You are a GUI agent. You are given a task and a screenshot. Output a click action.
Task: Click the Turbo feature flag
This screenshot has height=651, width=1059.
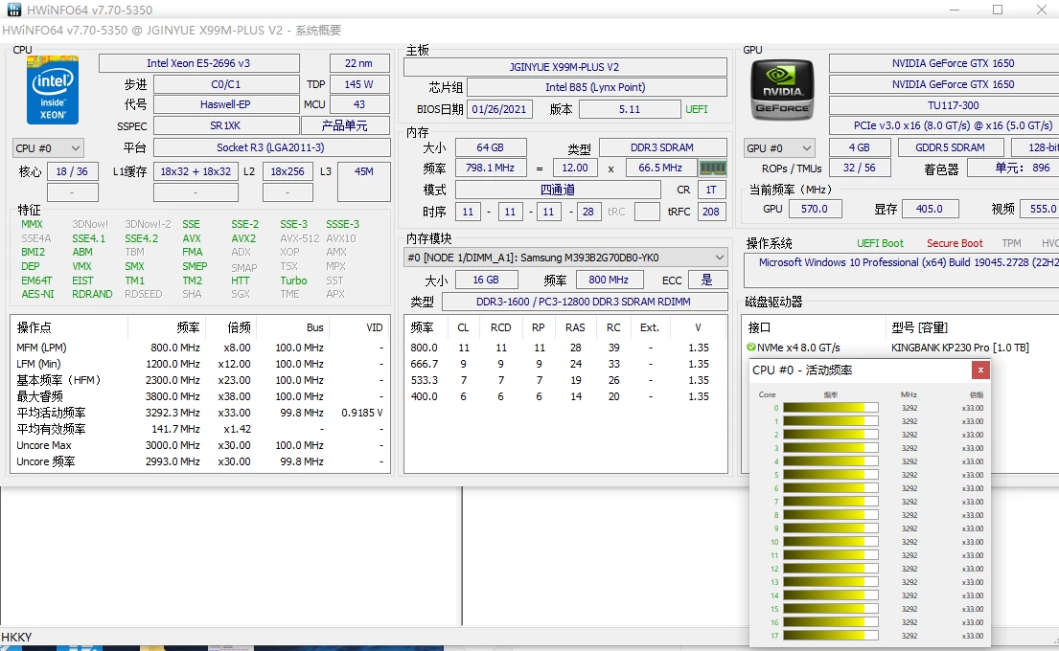(294, 281)
